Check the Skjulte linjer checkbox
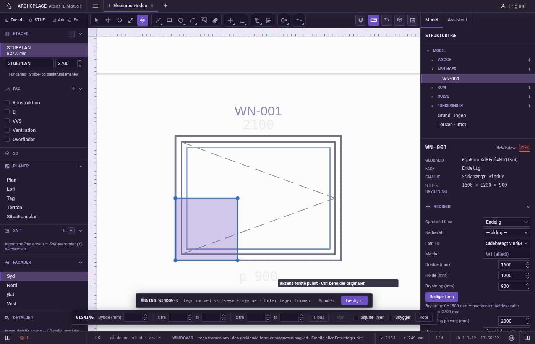535x344 pixels. tap(356, 317)
